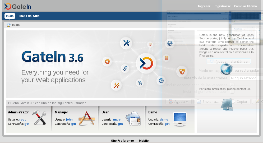
Task: Click the Nueva instantánea button
Action: (x=229, y=61)
